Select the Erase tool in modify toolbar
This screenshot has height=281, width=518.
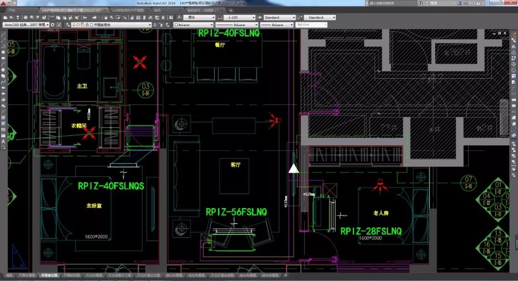514,34
